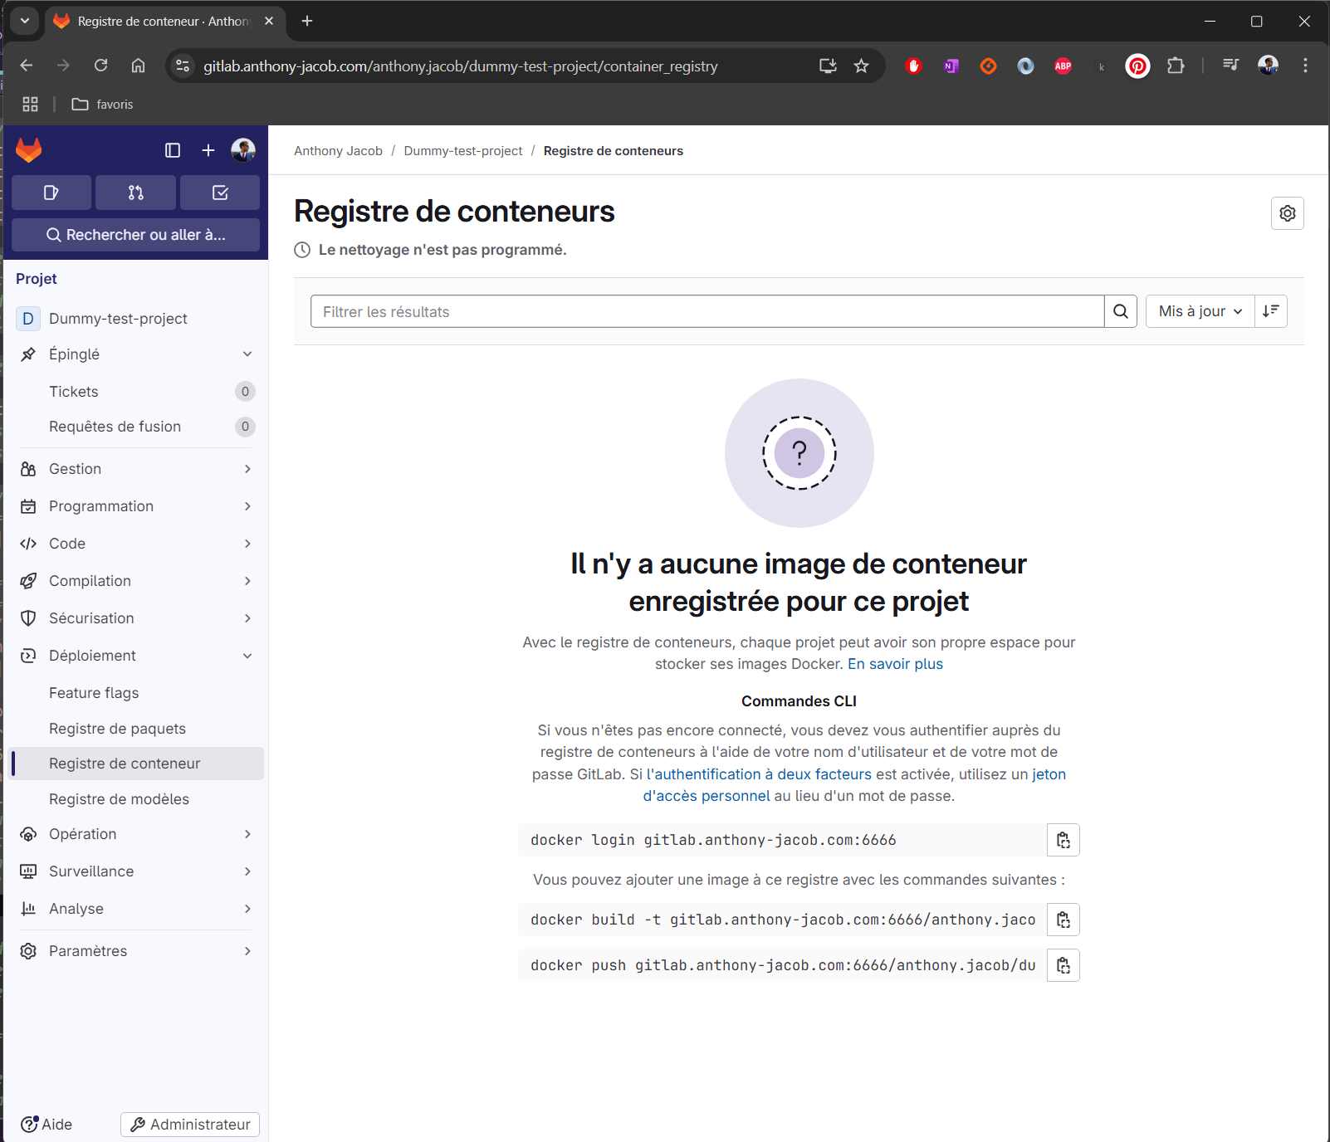Open registry settings gear icon
1330x1142 pixels.
(1288, 213)
